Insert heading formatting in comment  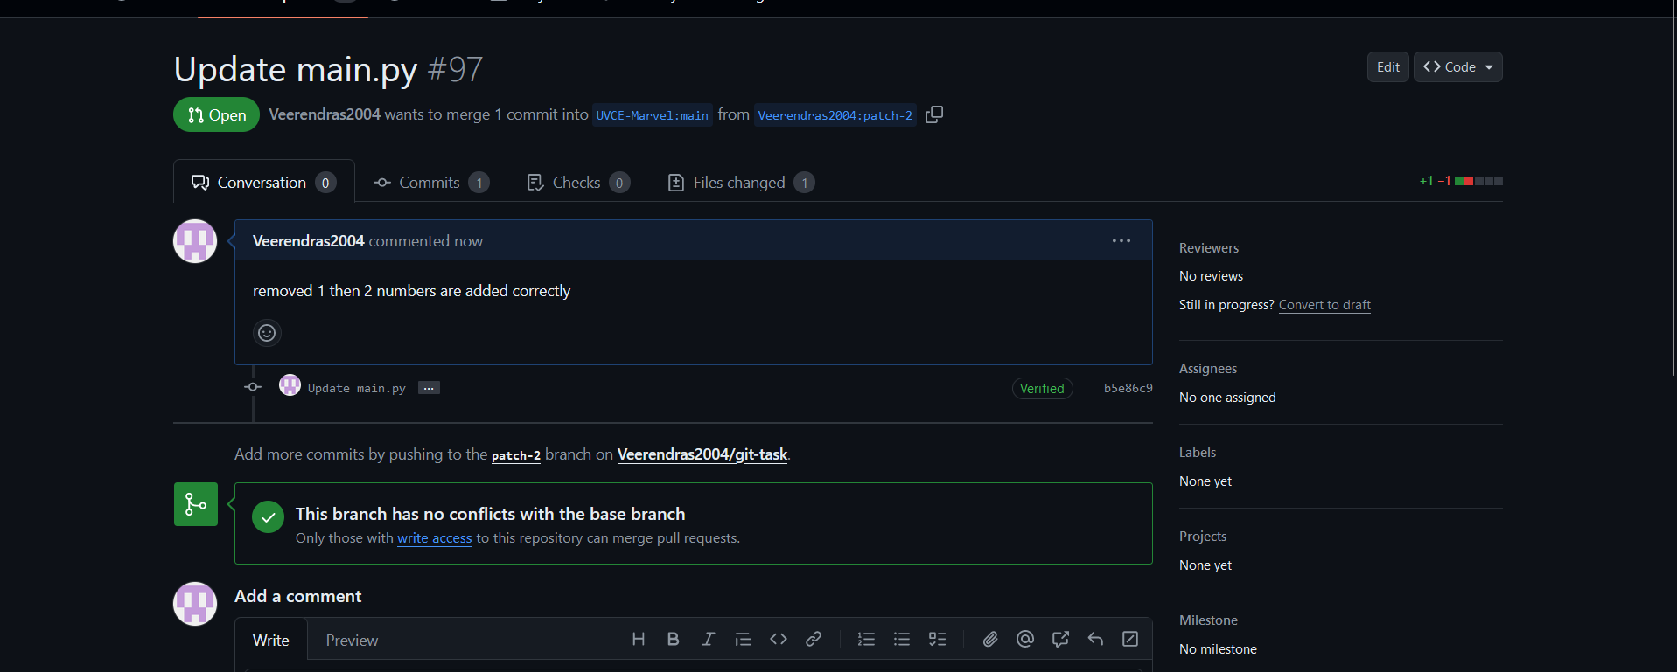pyautogui.click(x=639, y=640)
